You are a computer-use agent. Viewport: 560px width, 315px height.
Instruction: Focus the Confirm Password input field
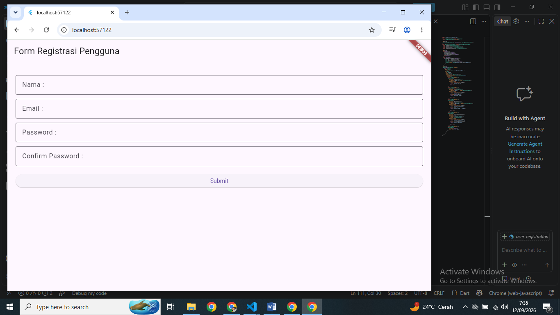coord(219,156)
